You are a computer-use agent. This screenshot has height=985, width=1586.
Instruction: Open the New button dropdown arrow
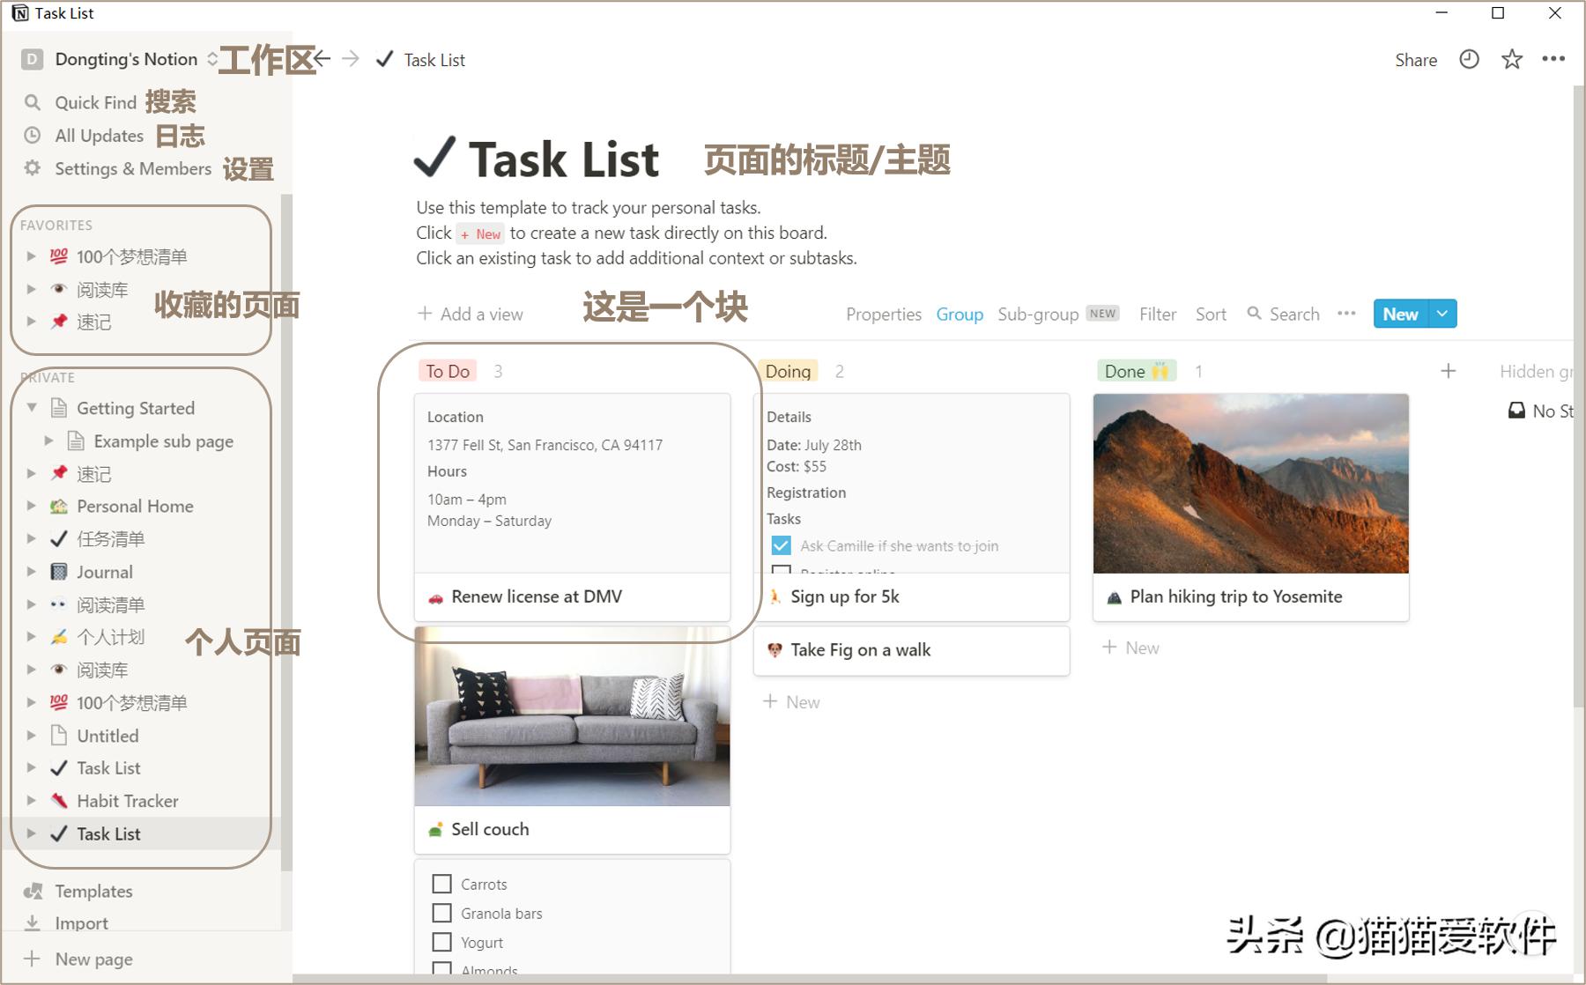tap(1442, 314)
